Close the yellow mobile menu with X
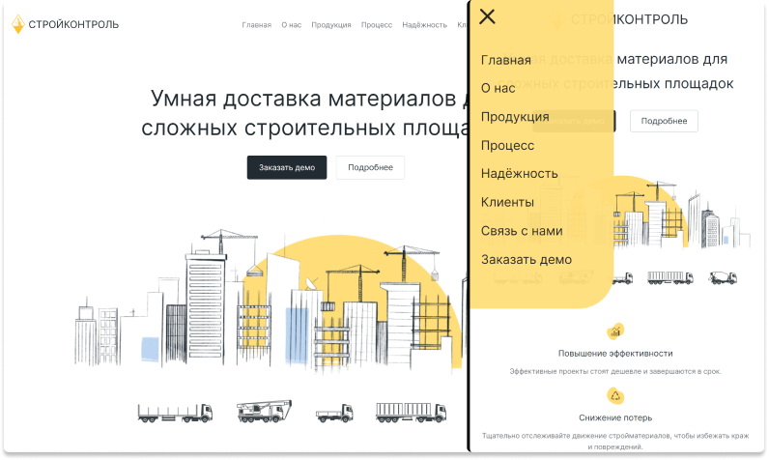Screen dimensions: 769x460 (x=487, y=16)
